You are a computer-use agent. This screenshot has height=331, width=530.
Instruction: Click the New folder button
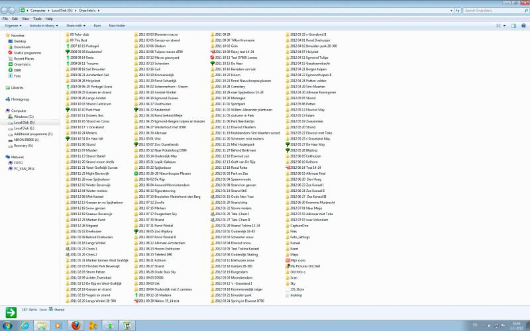point(117,26)
